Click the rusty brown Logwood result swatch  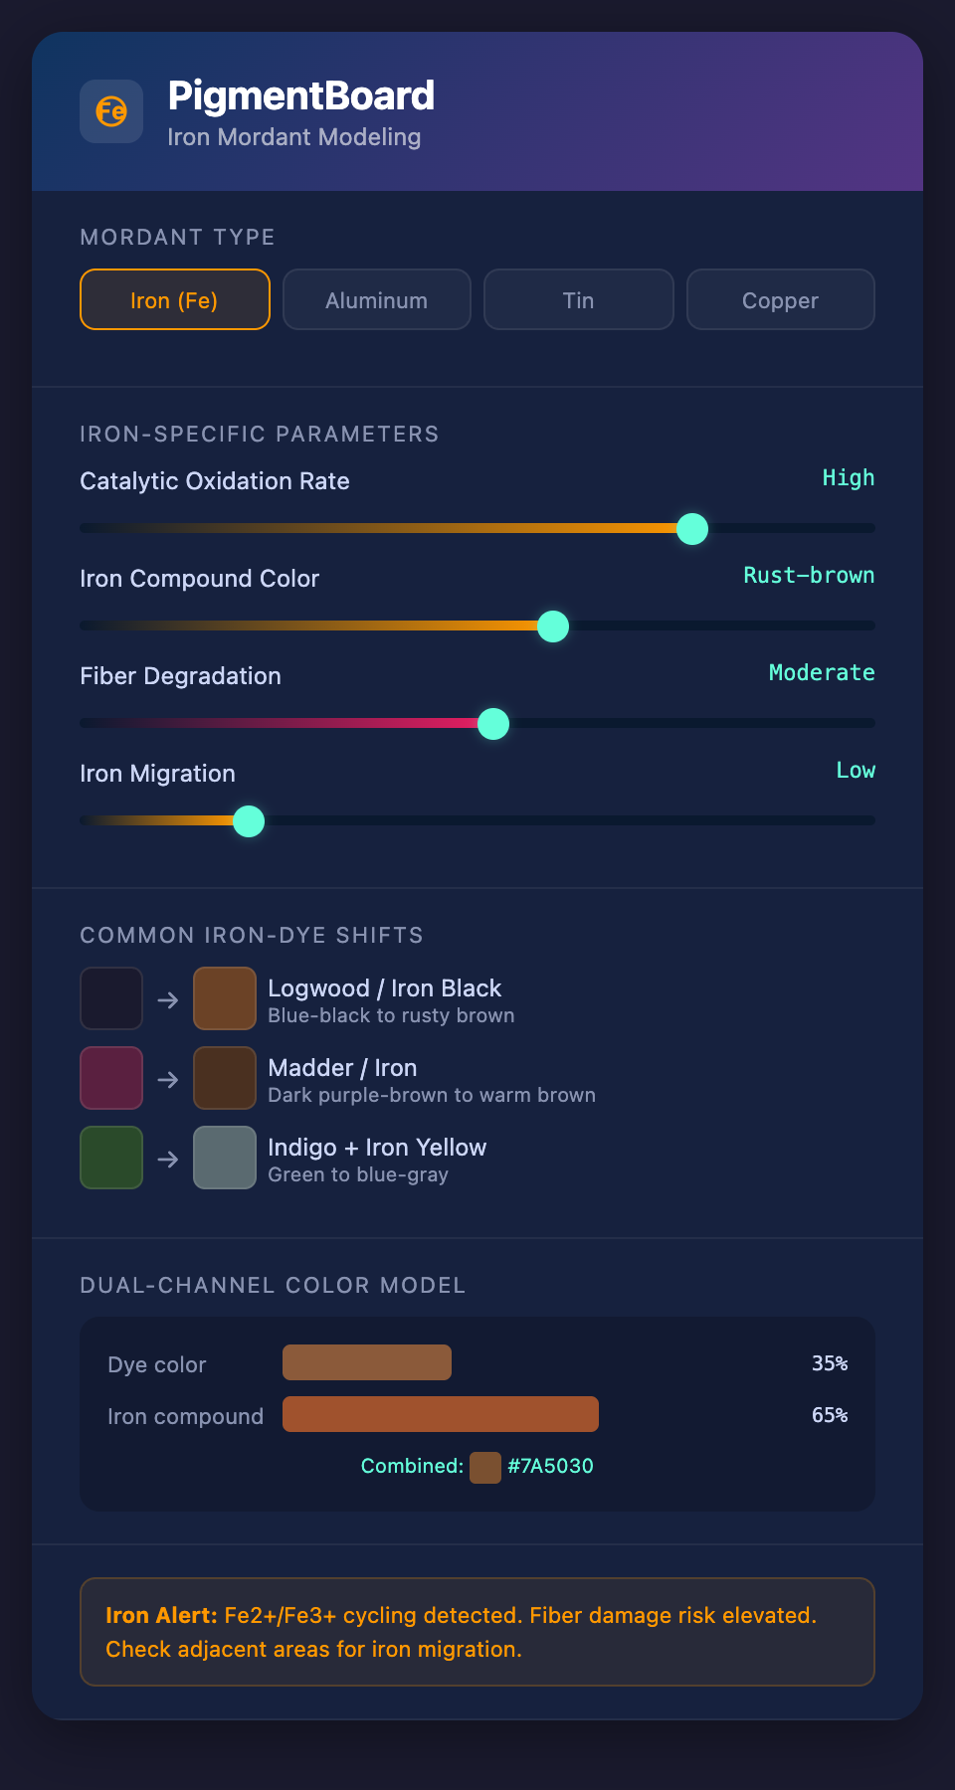click(x=225, y=998)
